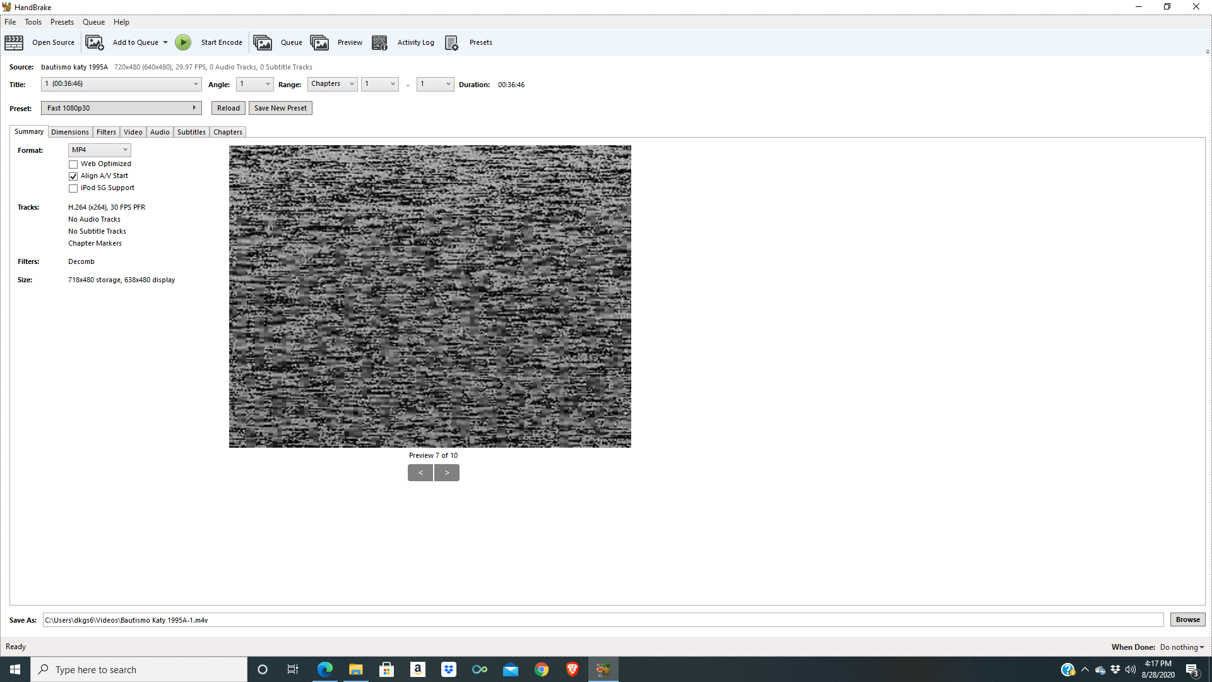
Task: Open the Tools menu
Action: coord(33,22)
